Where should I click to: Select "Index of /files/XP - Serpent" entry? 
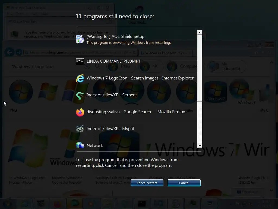click(x=112, y=95)
